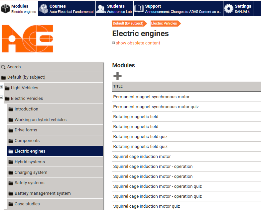The image size is (261, 210).
Task: Click folder icon beside Battery management system
Action: click(11, 193)
